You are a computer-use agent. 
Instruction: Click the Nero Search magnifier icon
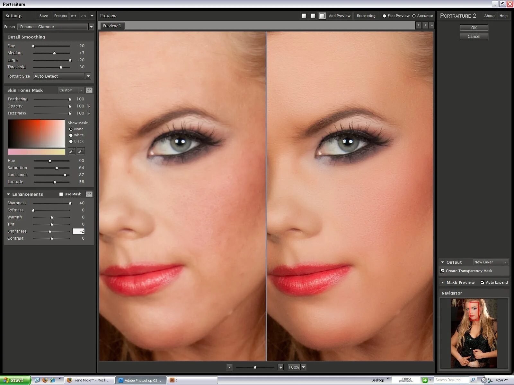[473, 380]
